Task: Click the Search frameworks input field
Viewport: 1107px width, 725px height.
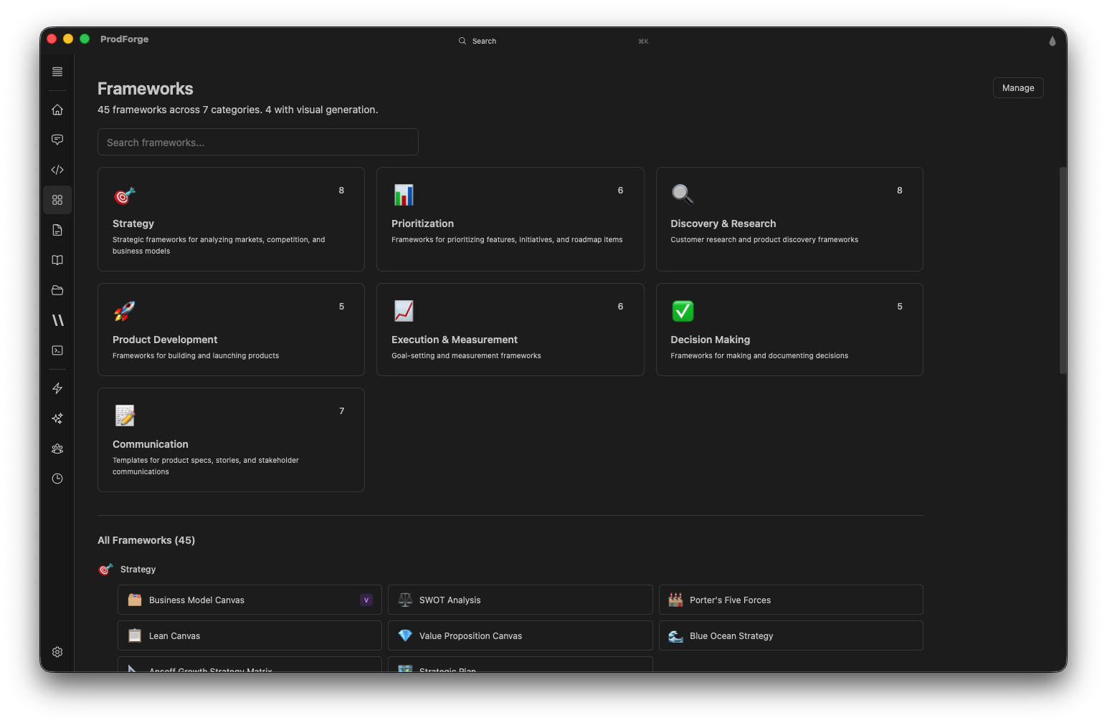Action: [x=258, y=142]
